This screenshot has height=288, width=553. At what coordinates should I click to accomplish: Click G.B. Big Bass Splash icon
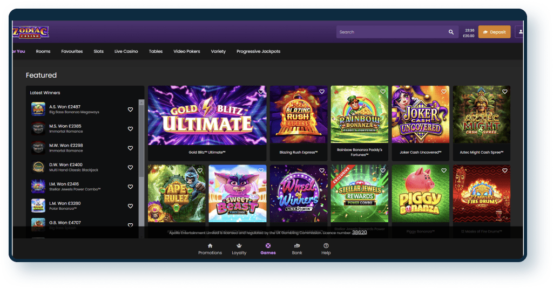point(38,224)
